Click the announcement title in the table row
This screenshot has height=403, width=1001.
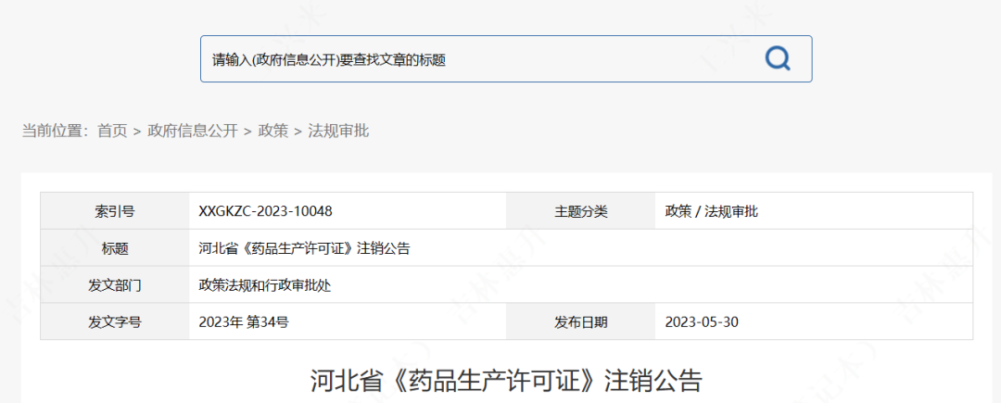(304, 248)
